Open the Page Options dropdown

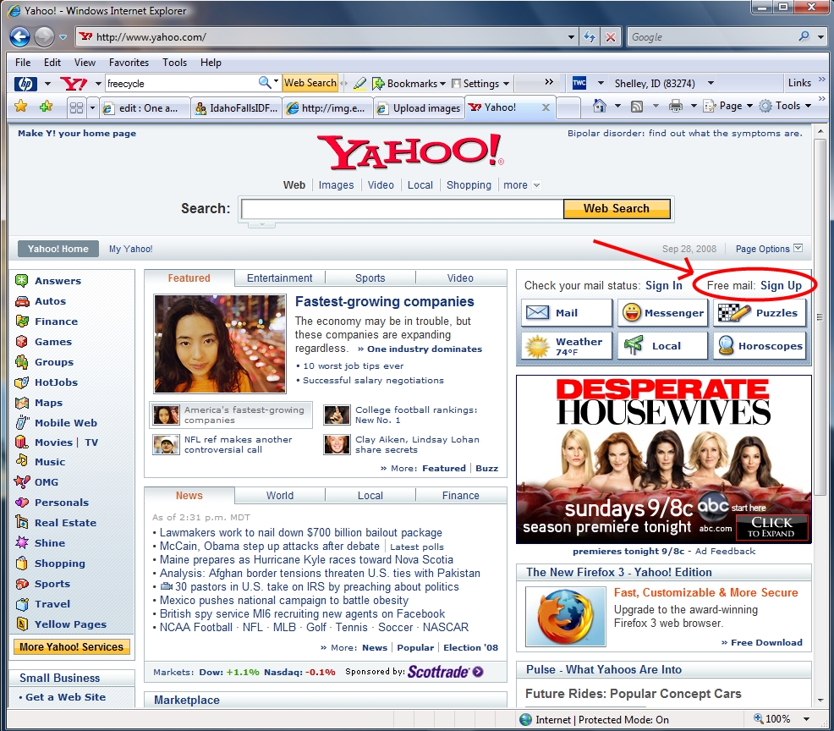(765, 248)
